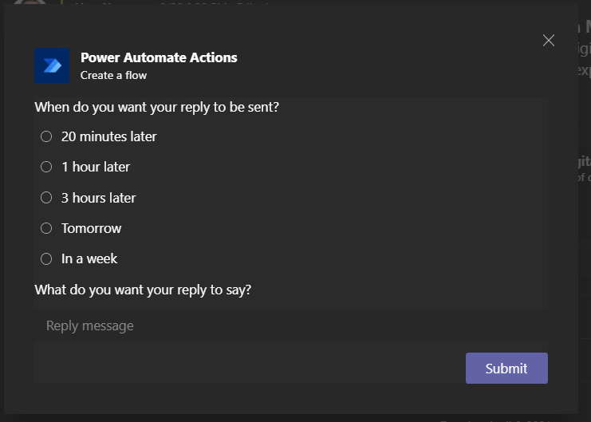Click the Power Automate Actions logo icon
The height and width of the screenshot is (422, 591).
click(x=53, y=65)
